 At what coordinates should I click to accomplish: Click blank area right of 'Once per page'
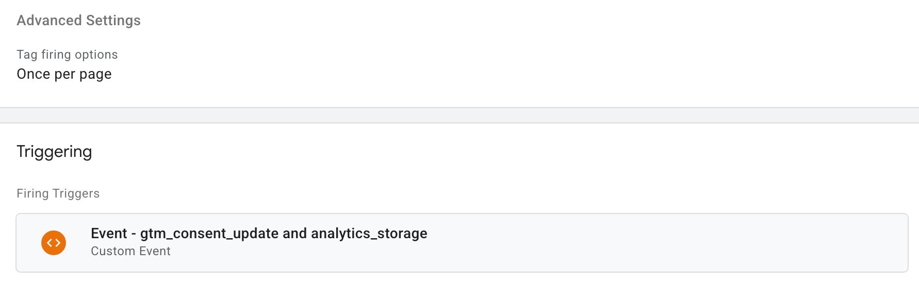point(464,74)
